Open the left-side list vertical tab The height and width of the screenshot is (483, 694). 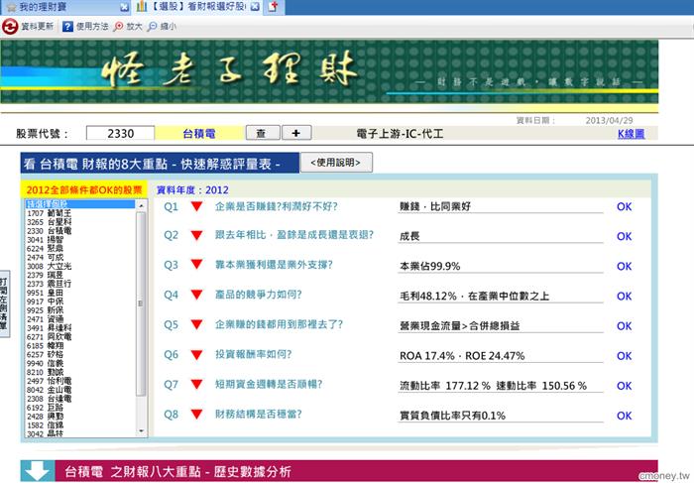click(4, 303)
